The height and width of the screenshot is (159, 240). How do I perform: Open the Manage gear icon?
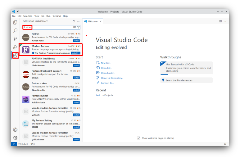click(15, 138)
